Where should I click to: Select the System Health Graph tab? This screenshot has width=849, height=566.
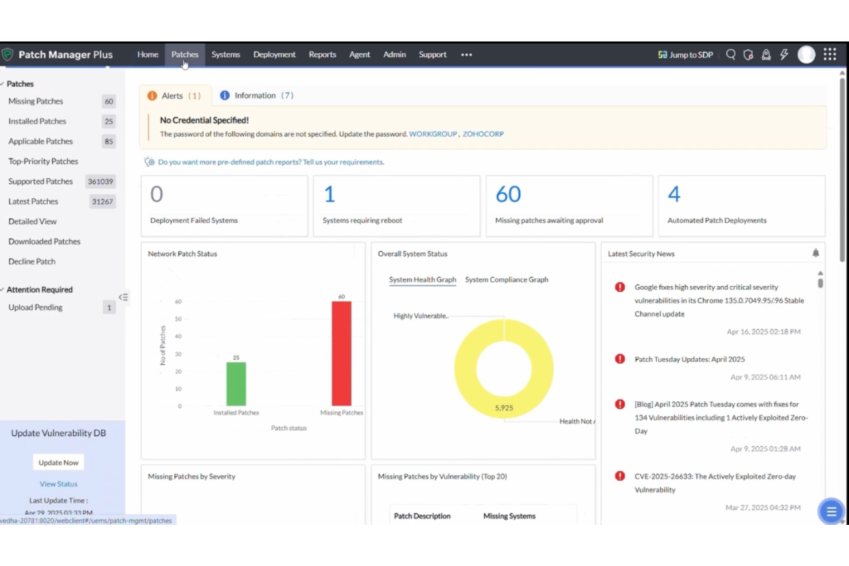[x=422, y=279]
